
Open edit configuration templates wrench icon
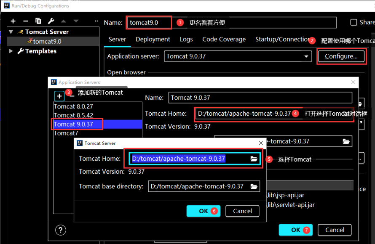[x=50, y=20]
